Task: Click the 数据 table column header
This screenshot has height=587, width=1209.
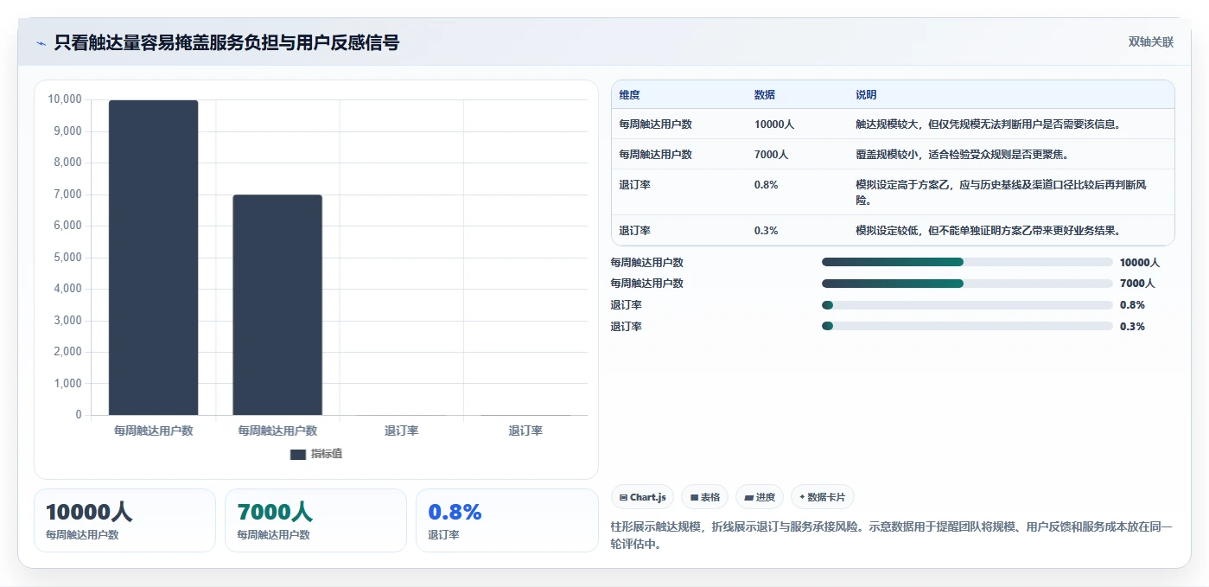Action: tap(765, 95)
